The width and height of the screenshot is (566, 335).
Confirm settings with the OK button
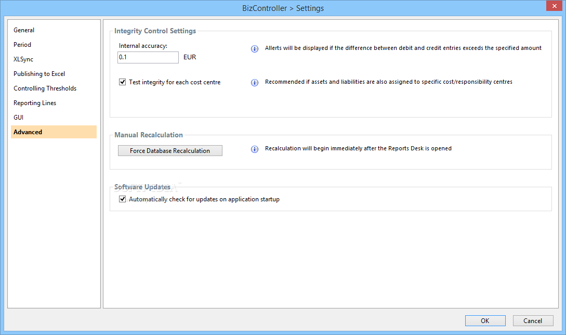[485, 320]
